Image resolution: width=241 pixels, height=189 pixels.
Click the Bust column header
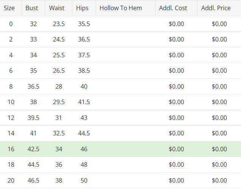pyautogui.click(x=32, y=8)
